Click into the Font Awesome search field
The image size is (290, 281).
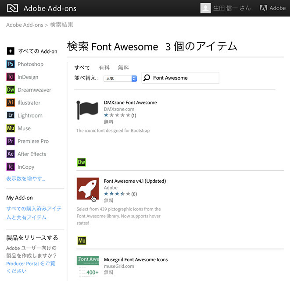180,78
